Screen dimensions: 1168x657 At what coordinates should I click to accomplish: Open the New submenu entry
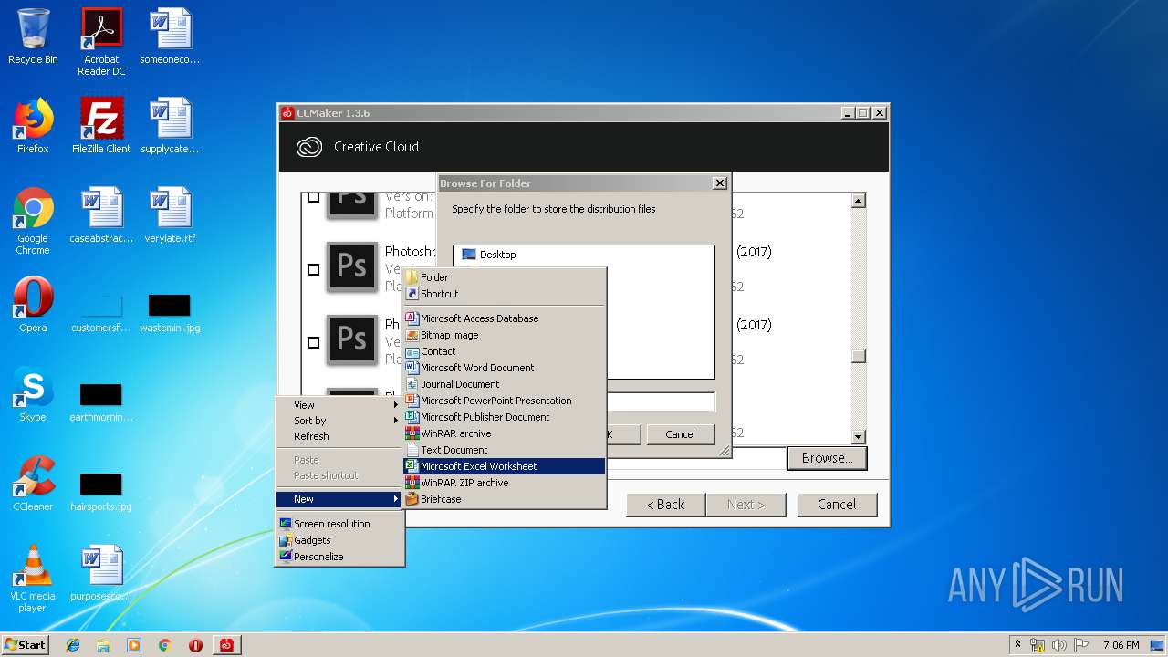pyautogui.click(x=339, y=499)
